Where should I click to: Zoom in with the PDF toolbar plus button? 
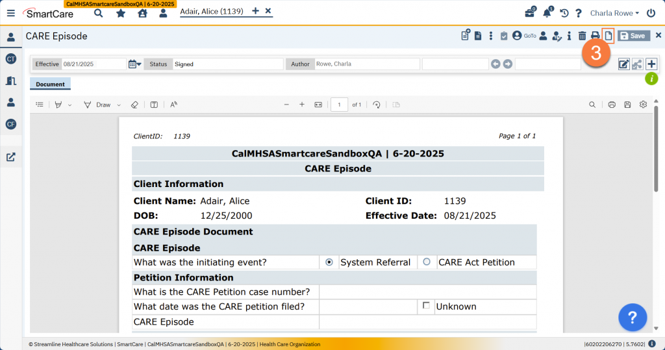click(x=302, y=105)
